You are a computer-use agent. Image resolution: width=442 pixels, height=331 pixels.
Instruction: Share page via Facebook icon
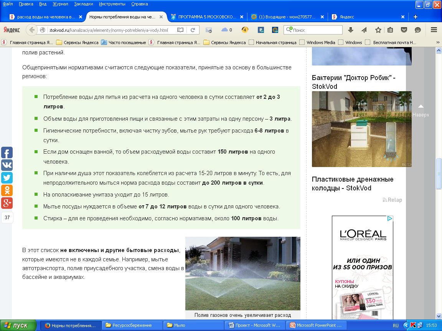7,152
